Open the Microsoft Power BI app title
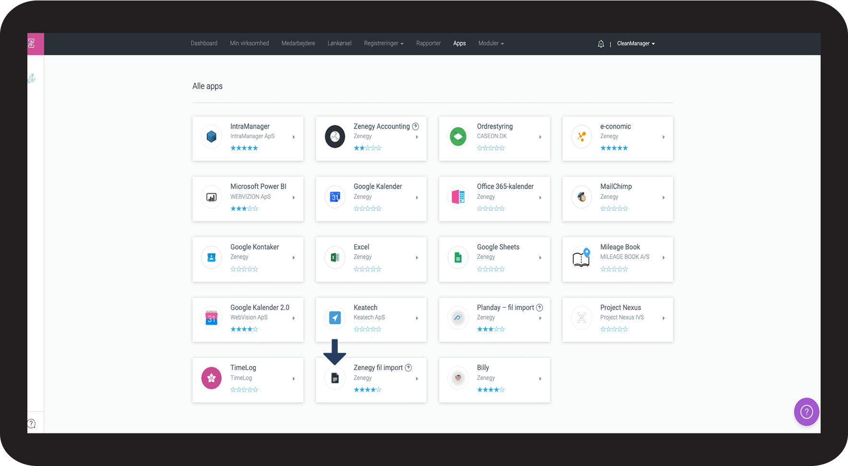This screenshot has height=466, width=848. point(258,187)
